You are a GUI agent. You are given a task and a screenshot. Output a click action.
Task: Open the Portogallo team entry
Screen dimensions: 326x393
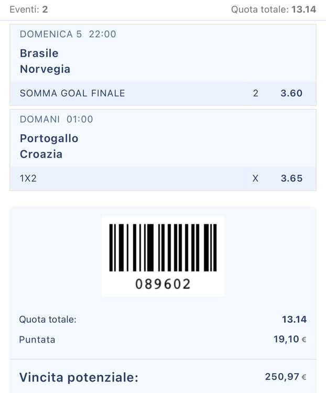click(49, 138)
